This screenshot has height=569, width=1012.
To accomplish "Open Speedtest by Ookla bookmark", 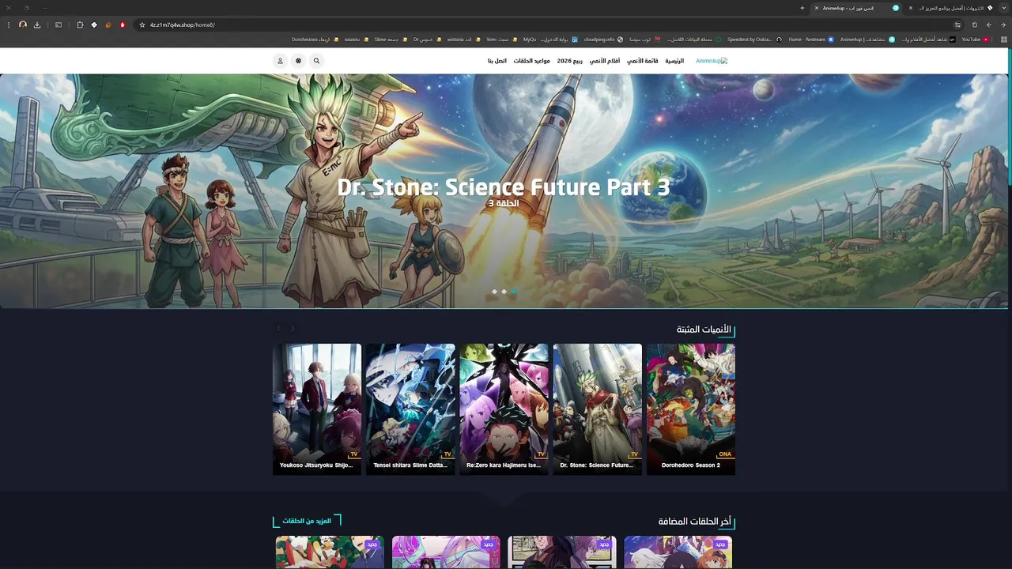I will tap(754, 39).
